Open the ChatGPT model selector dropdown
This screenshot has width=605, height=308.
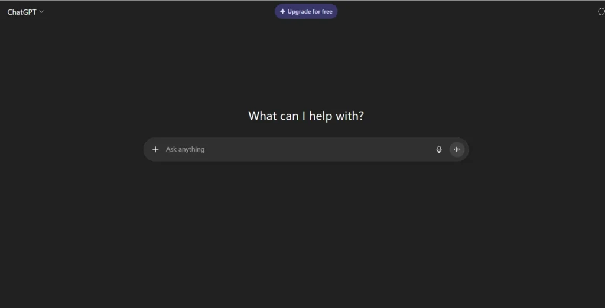25,12
